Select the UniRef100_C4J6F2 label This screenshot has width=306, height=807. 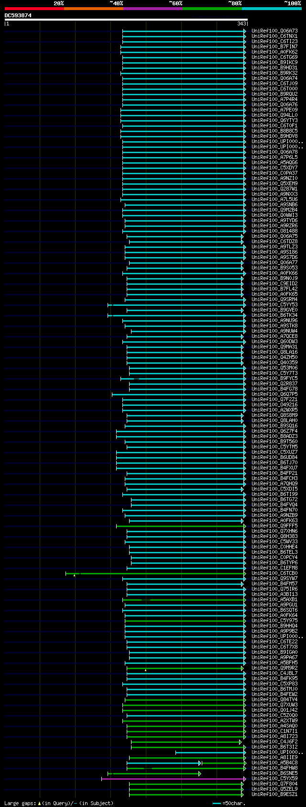tap(274, 742)
